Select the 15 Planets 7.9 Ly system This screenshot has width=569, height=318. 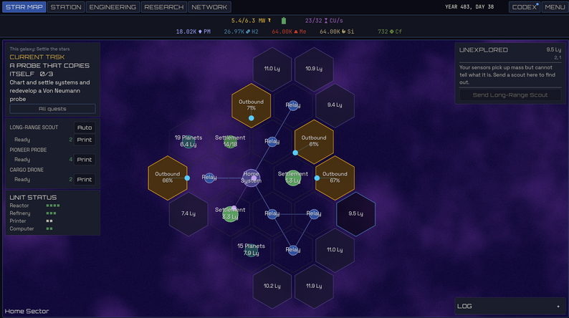coord(251,250)
